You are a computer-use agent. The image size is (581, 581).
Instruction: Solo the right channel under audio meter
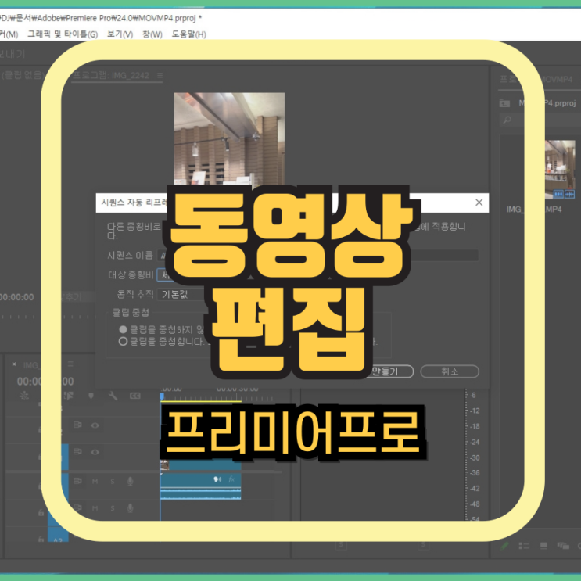click(x=423, y=545)
